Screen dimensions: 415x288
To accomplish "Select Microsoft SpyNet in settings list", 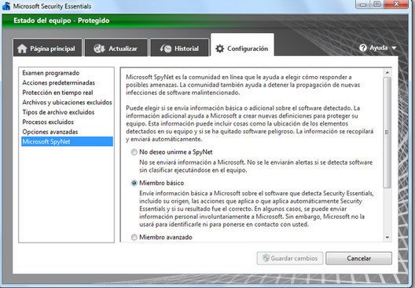I will coord(67,141).
